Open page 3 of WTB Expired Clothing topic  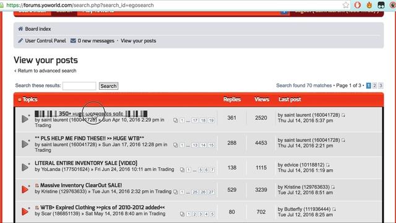[x=200, y=214]
